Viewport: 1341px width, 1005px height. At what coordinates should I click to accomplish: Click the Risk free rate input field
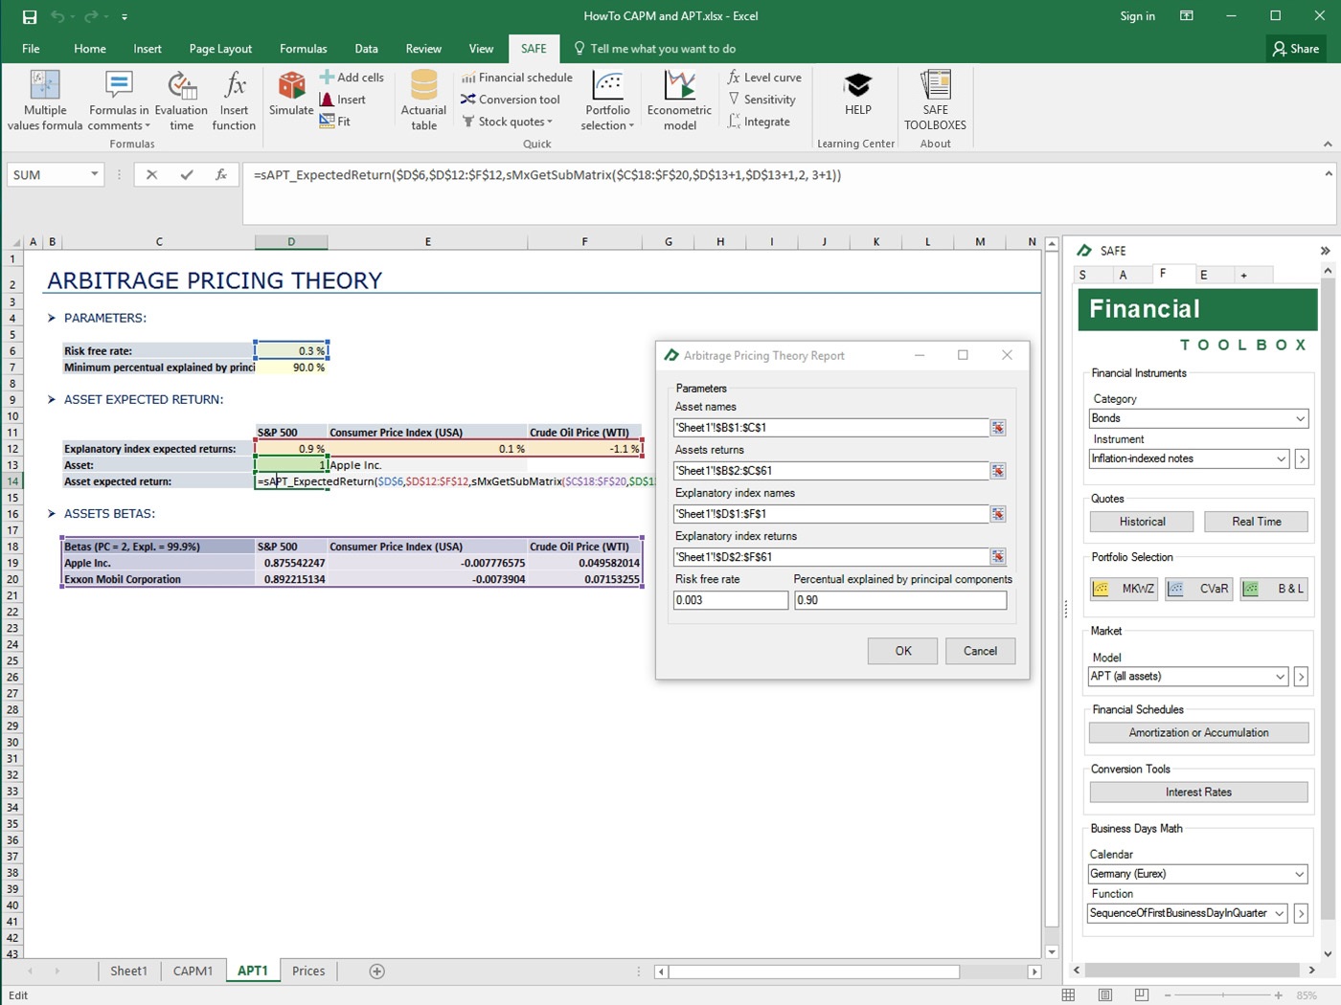click(731, 600)
